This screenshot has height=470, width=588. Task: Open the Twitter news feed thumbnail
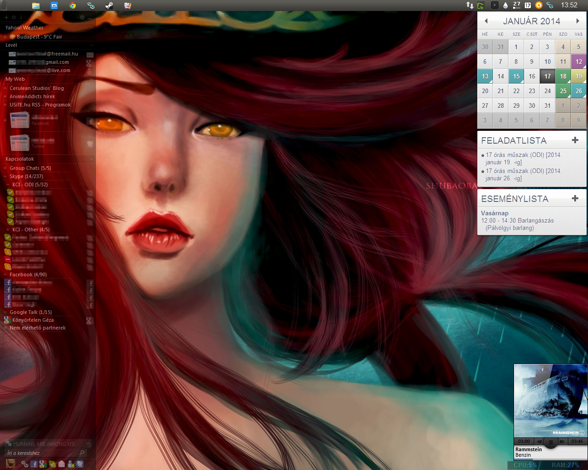click(19, 143)
